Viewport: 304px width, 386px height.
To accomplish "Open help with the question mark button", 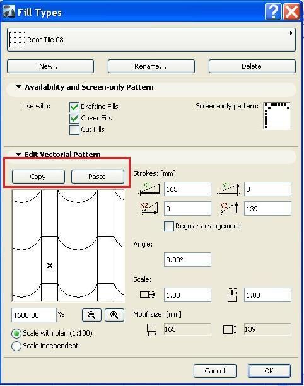I will coord(272,11).
